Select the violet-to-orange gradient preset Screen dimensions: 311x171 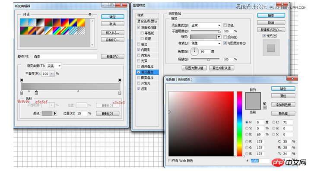(x=57, y=22)
